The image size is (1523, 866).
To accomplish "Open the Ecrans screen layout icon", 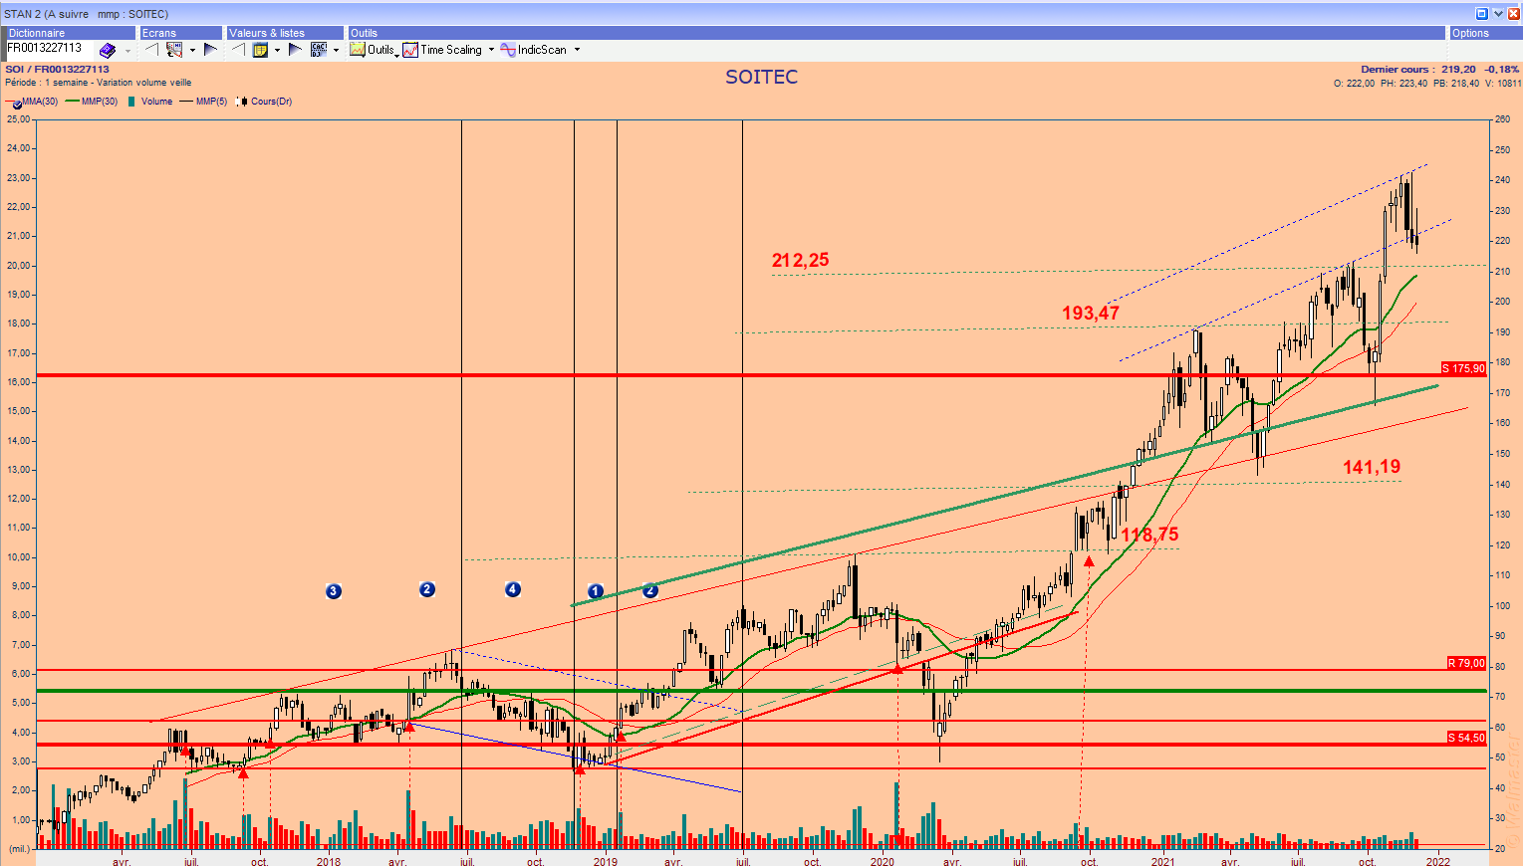I will click(174, 50).
